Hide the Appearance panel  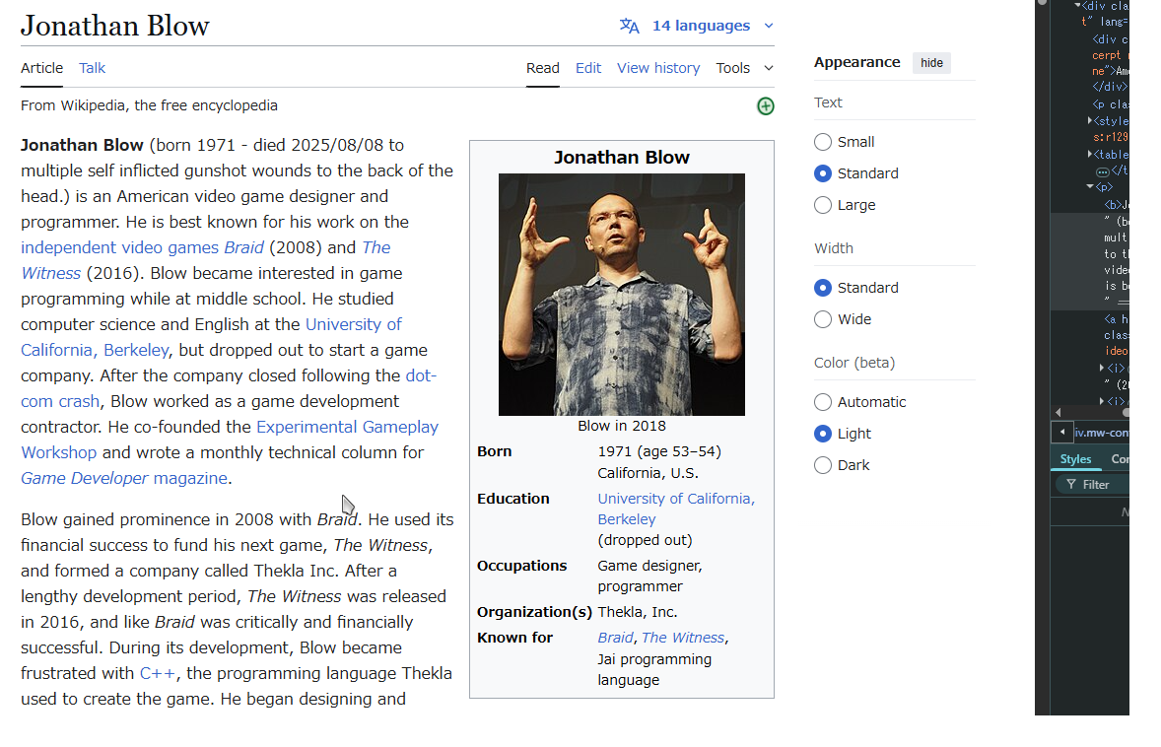point(931,63)
